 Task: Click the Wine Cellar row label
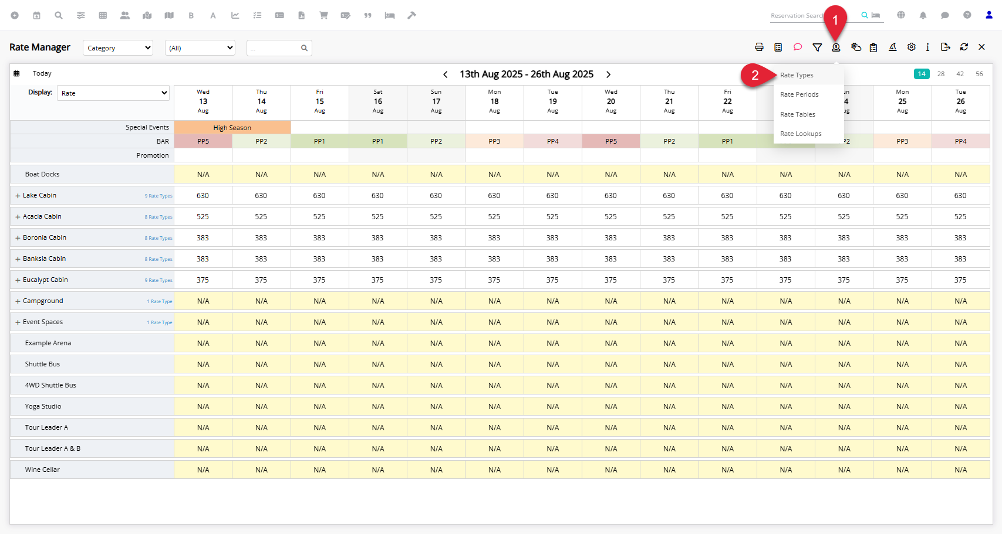click(42, 470)
